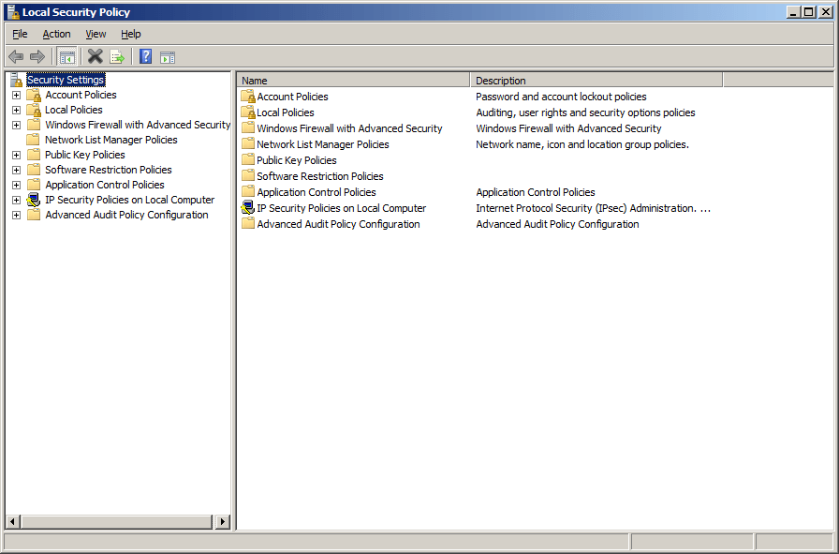
Task: Select Account Policies row name in list
Action: pos(293,97)
